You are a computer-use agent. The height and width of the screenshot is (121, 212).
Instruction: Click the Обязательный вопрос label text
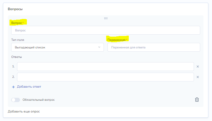click(x=39, y=100)
